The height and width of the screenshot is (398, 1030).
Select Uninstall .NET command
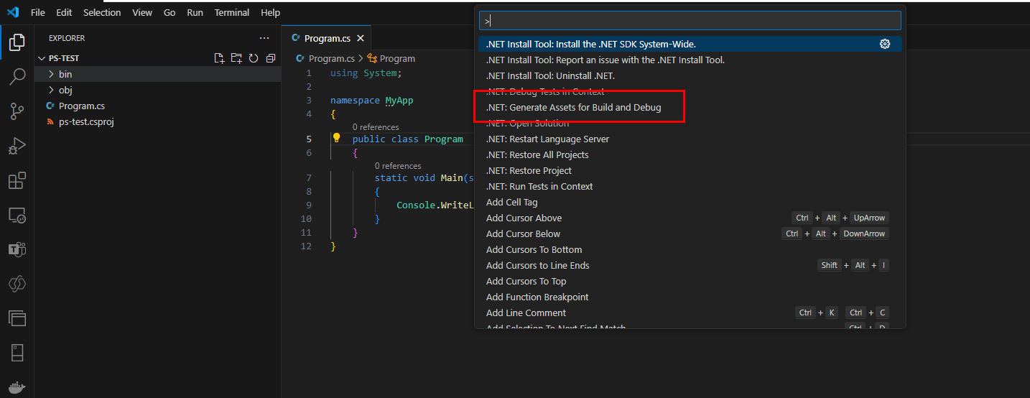tap(690, 75)
